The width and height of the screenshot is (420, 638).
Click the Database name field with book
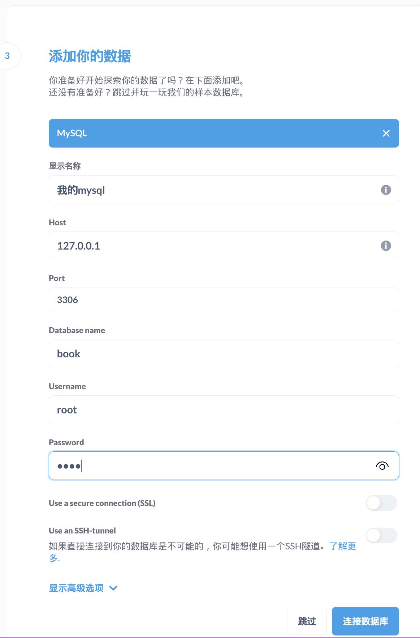coord(224,354)
